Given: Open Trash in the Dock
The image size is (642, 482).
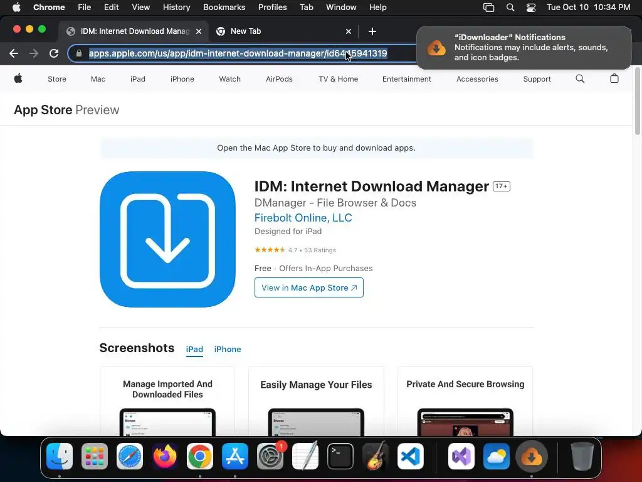Looking at the screenshot, I should (x=582, y=456).
